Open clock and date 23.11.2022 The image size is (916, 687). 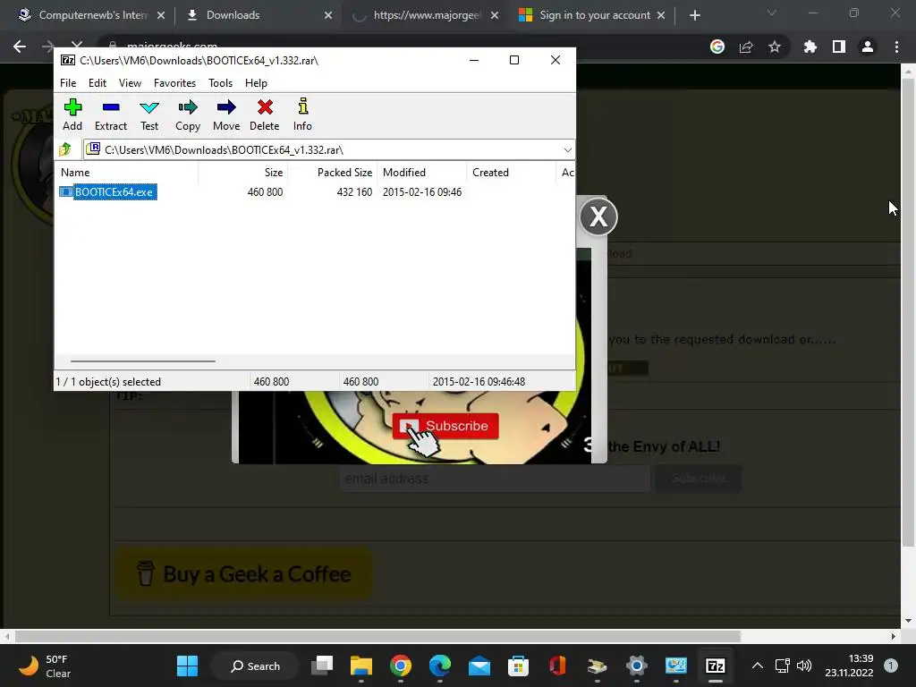(x=849, y=666)
